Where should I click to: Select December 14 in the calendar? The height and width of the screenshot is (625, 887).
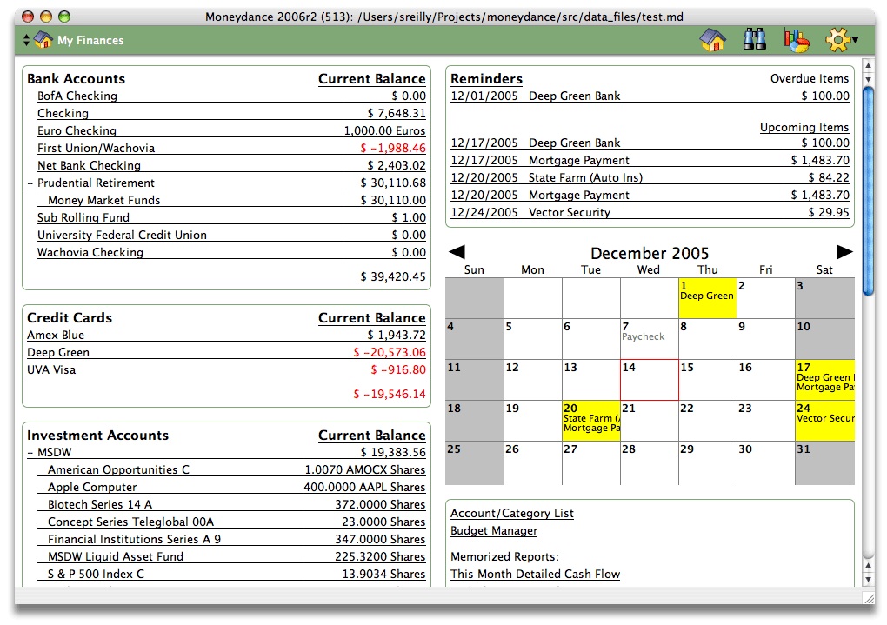650,380
